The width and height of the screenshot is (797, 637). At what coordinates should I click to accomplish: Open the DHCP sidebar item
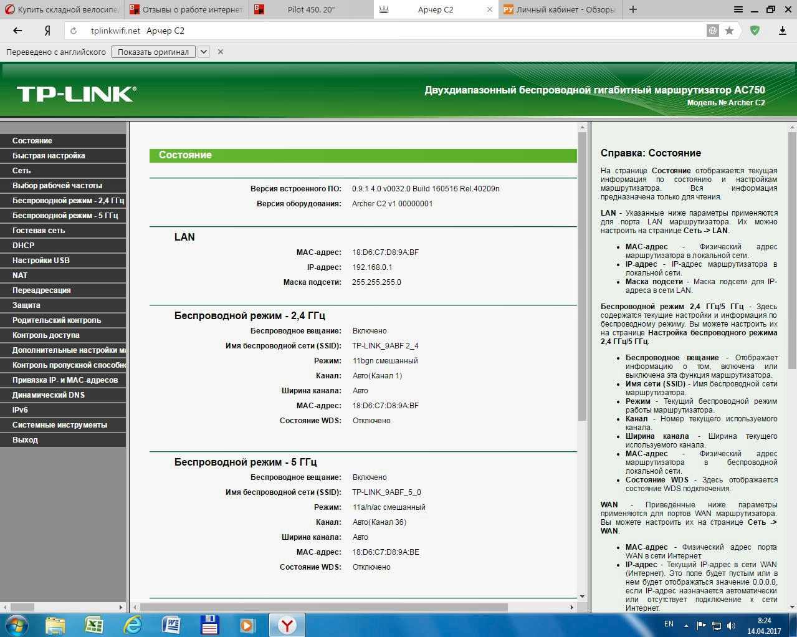click(x=63, y=246)
